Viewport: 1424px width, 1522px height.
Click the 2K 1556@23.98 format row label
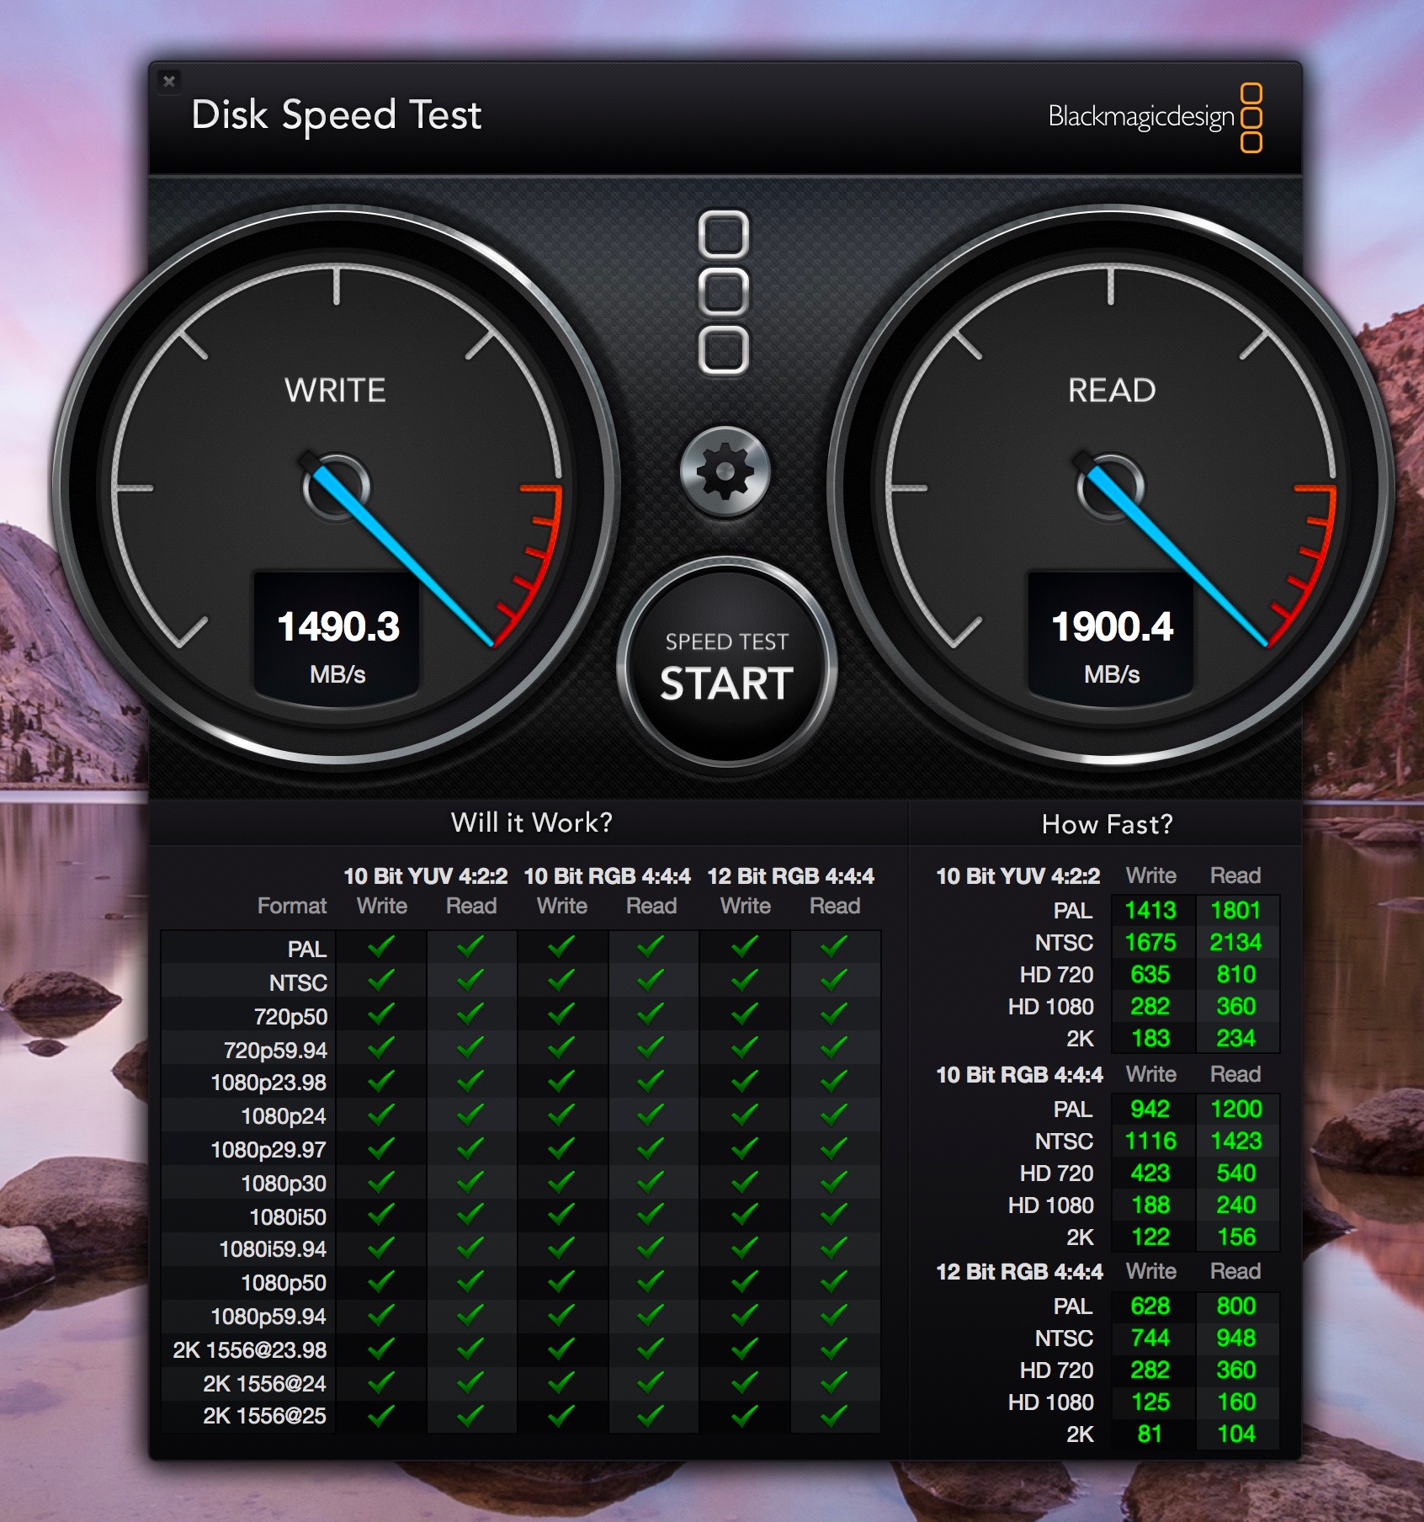[249, 1350]
